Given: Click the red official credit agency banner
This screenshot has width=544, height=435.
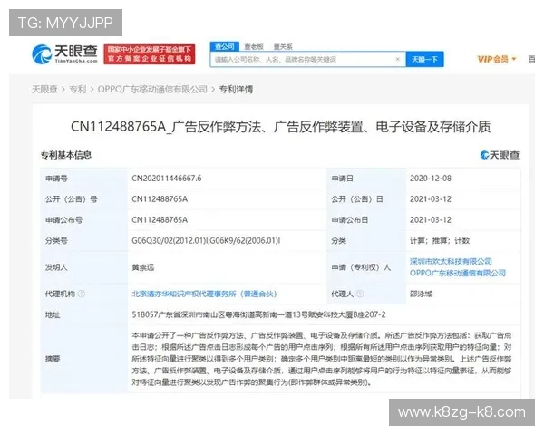Looking at the screenshot, I should pyautogui.click(x=150, y=54).
